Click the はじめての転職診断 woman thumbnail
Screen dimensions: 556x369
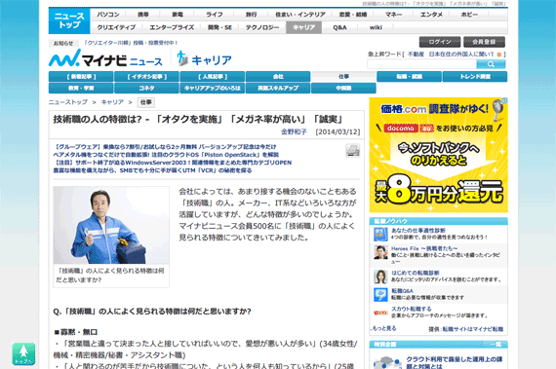click(380, 277)
